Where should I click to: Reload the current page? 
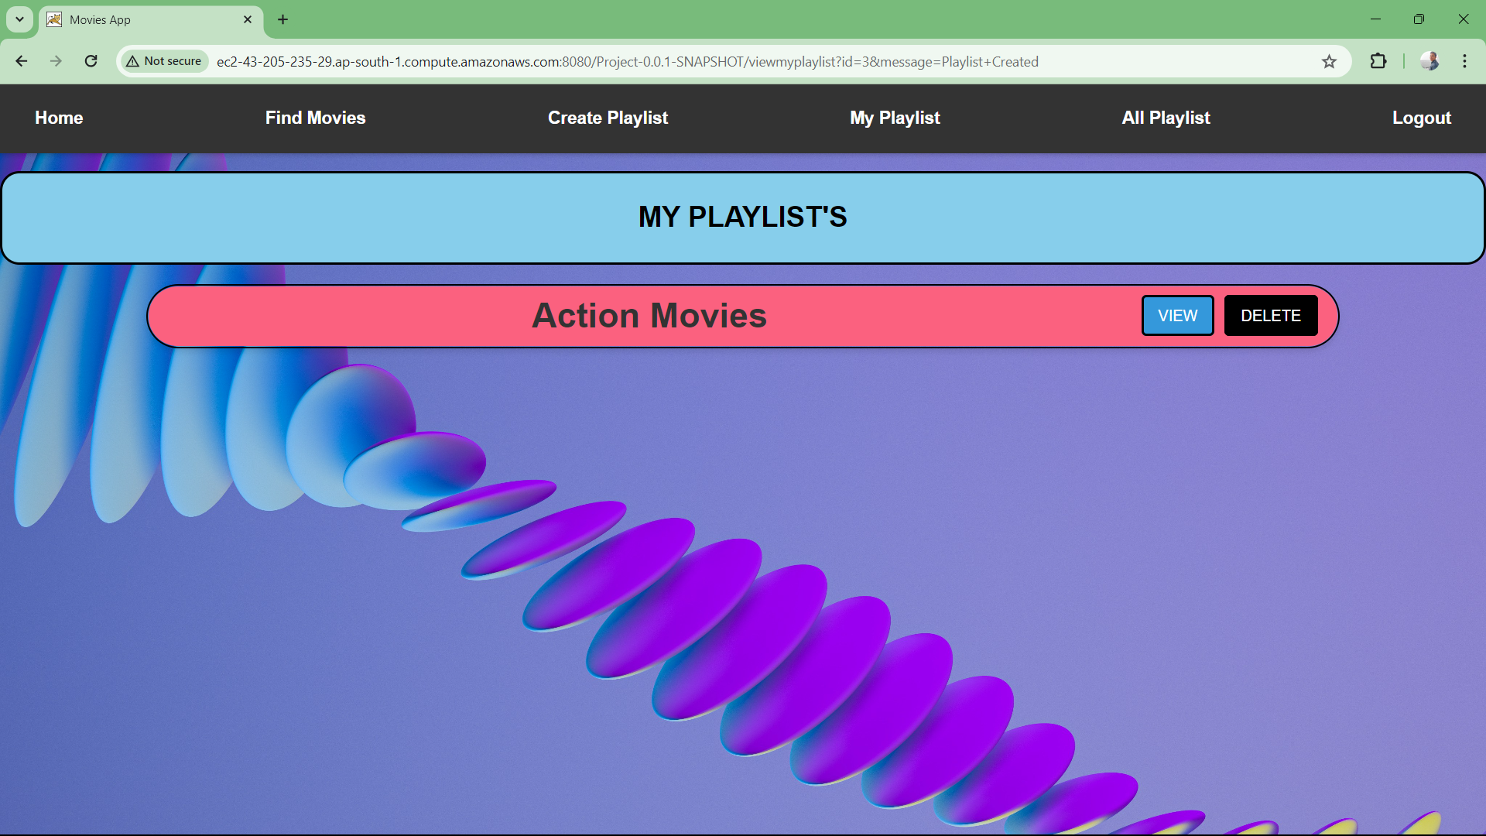tap(91, 61)
